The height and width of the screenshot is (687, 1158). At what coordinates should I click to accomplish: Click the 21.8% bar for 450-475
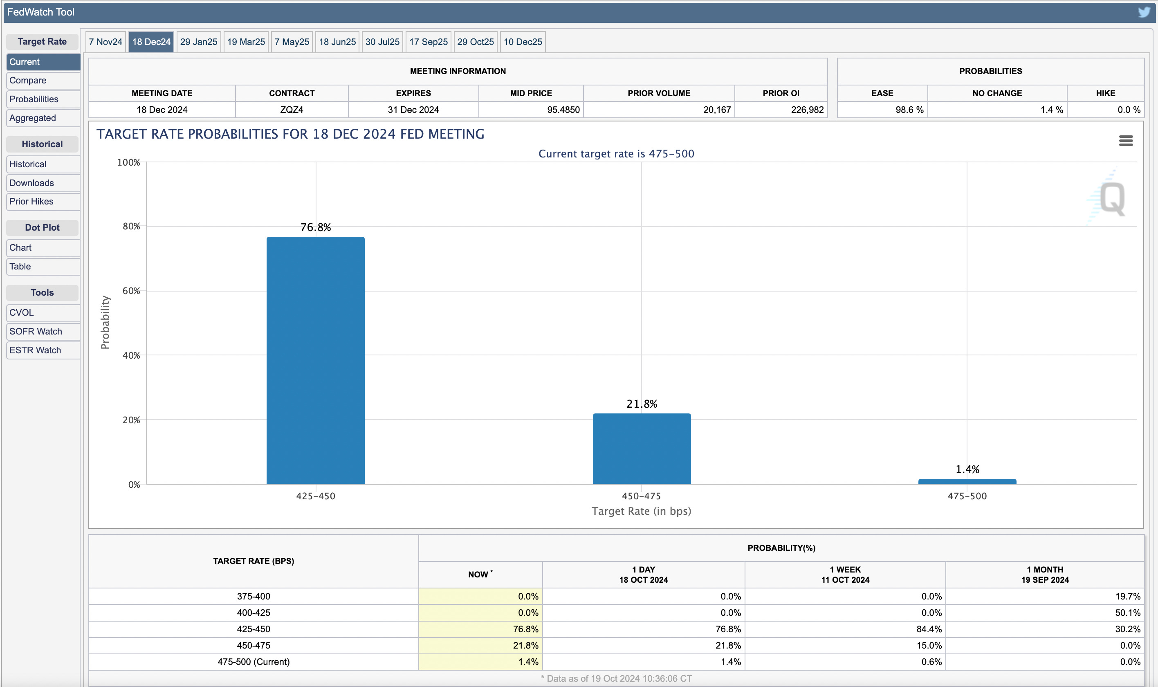pos(642,449)
